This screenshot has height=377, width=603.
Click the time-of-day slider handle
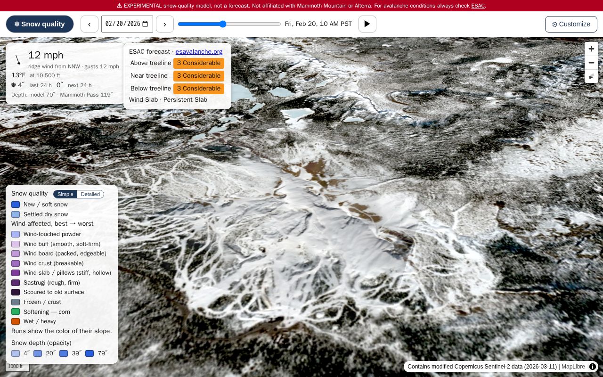[x=223, y=24]
